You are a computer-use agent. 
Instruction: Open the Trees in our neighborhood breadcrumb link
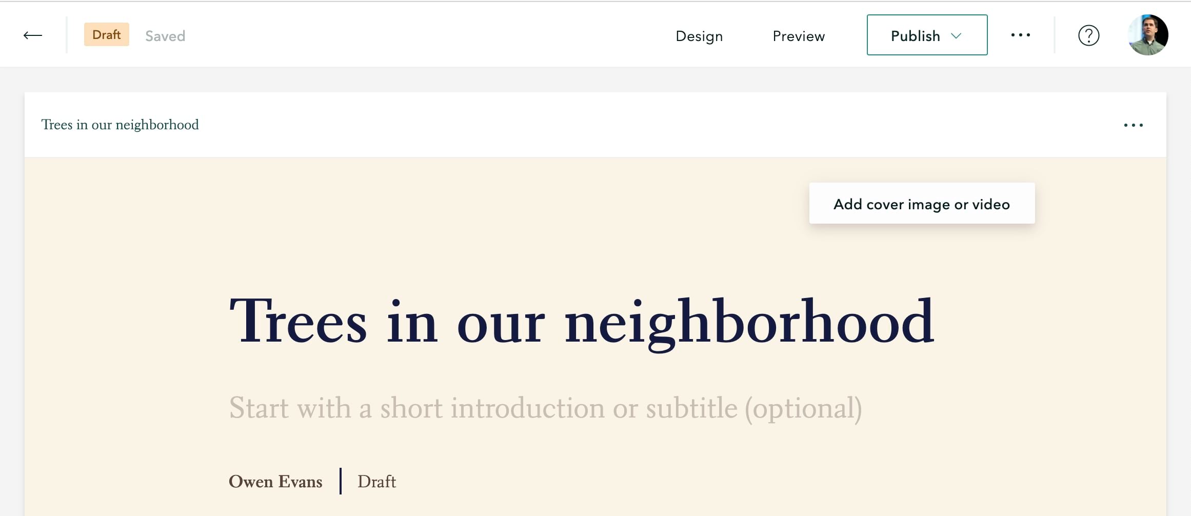[120, 124]
